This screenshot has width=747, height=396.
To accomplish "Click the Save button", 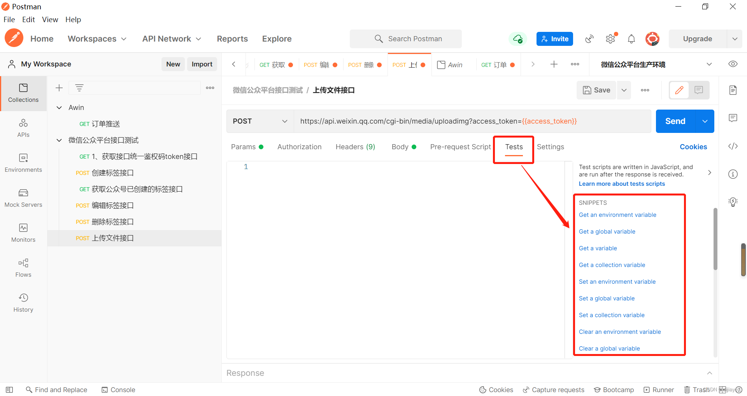I will [x=596, y=90].
